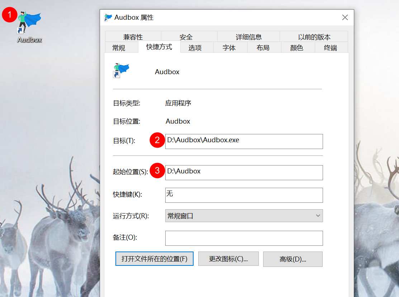Screen dimensions: 399x297
Task: Click the 快捷键 input showing 无
Action: tap(244, 195)
